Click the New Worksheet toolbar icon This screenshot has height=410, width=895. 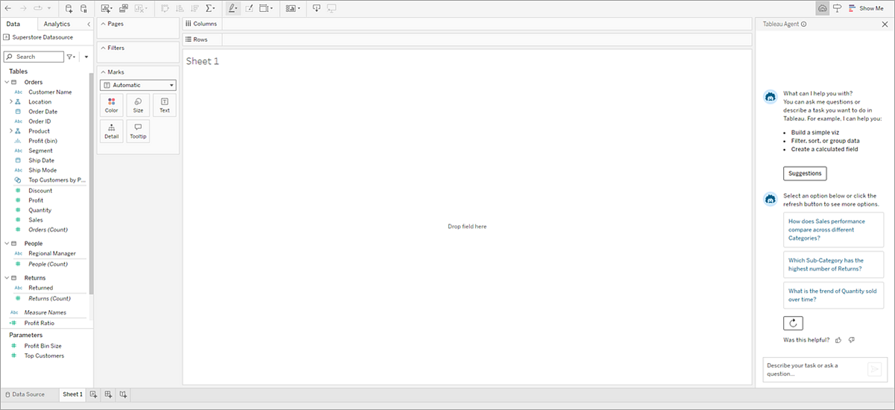coord(106,8)
